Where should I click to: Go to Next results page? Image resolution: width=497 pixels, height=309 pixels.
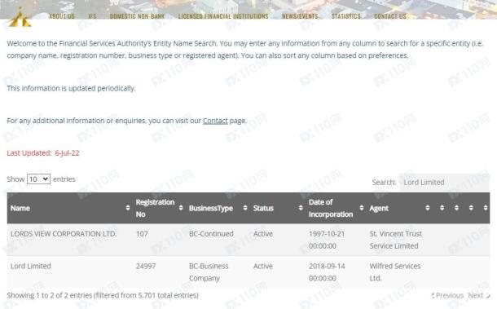pos(478,296)
